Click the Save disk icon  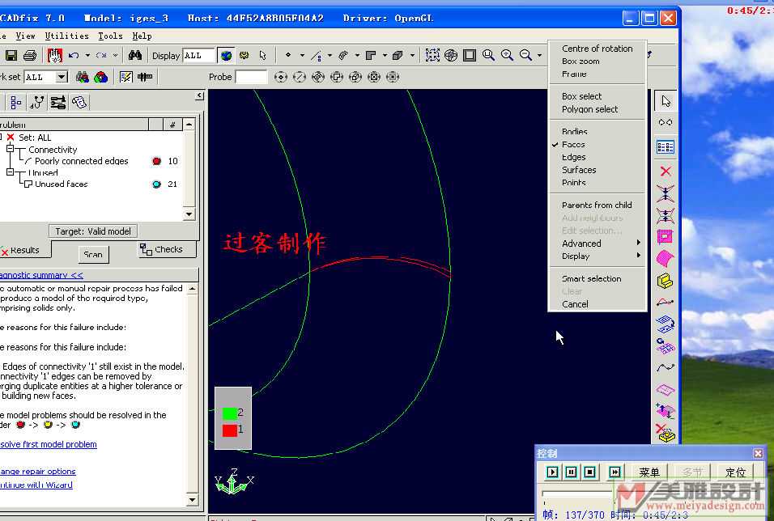point(11,55)
